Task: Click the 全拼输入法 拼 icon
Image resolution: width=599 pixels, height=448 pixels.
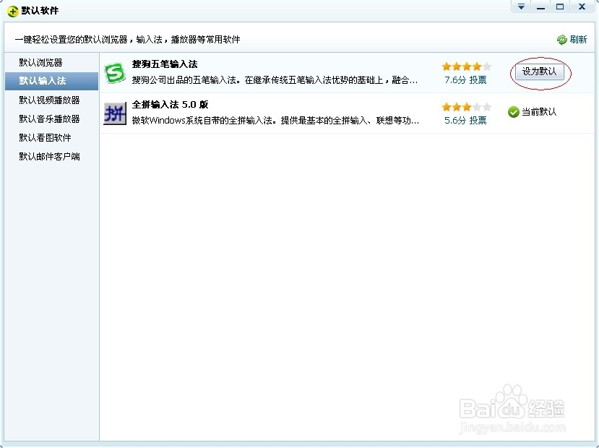Action: [115, 113]
